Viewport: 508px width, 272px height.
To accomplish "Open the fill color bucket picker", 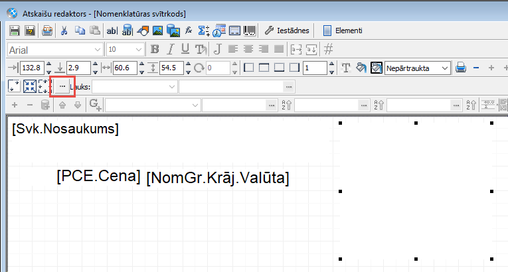I will coord(361,68).
